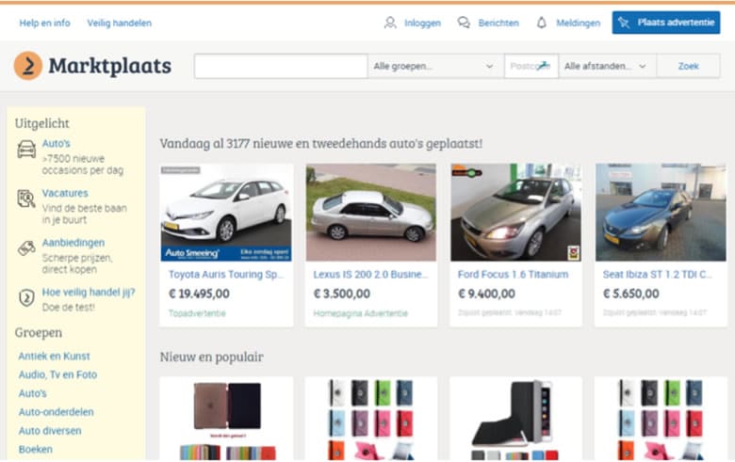The height and width of the screenshot is (462, 735).
Task: Click the € 19.495,00 price
Action: coord(199,294)
